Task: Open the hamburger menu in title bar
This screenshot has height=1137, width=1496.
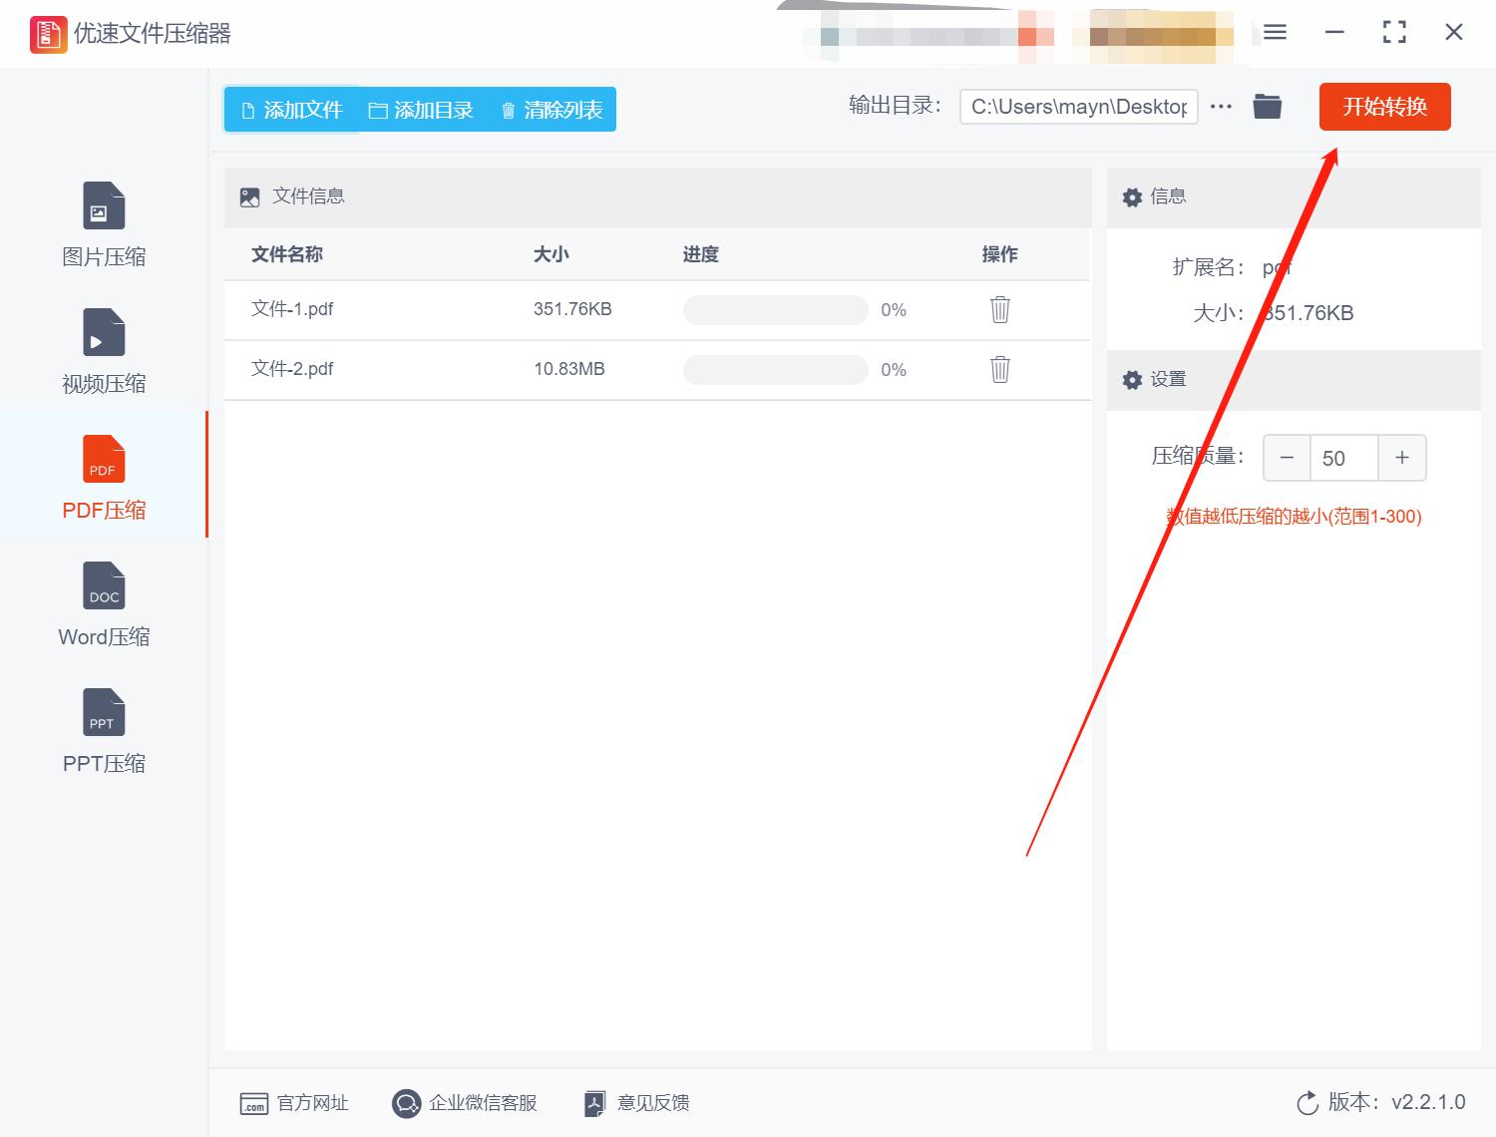Action: (1274, 32)
